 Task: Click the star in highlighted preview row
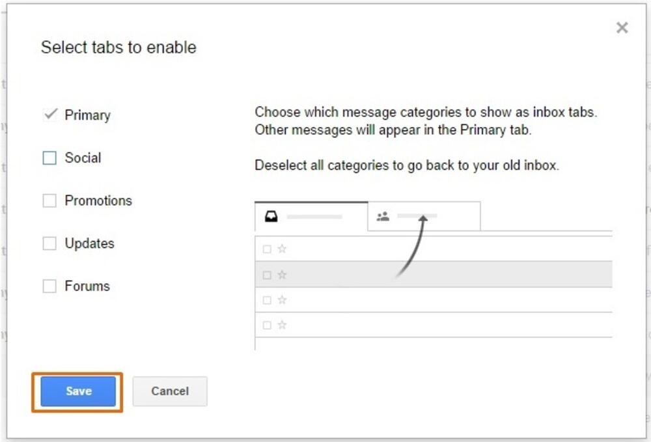coord(282,275)
